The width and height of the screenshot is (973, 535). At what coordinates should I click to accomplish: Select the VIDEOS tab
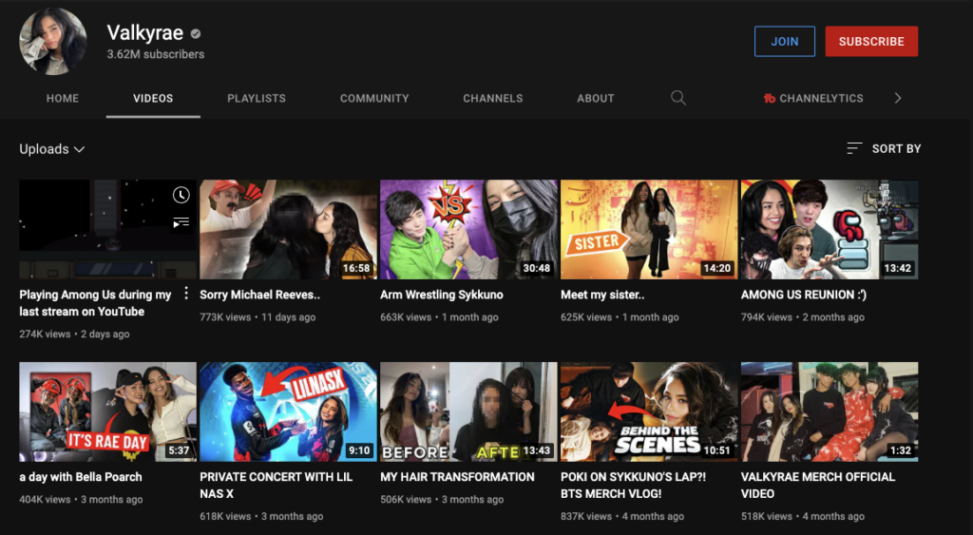click(x=153, y=98)
